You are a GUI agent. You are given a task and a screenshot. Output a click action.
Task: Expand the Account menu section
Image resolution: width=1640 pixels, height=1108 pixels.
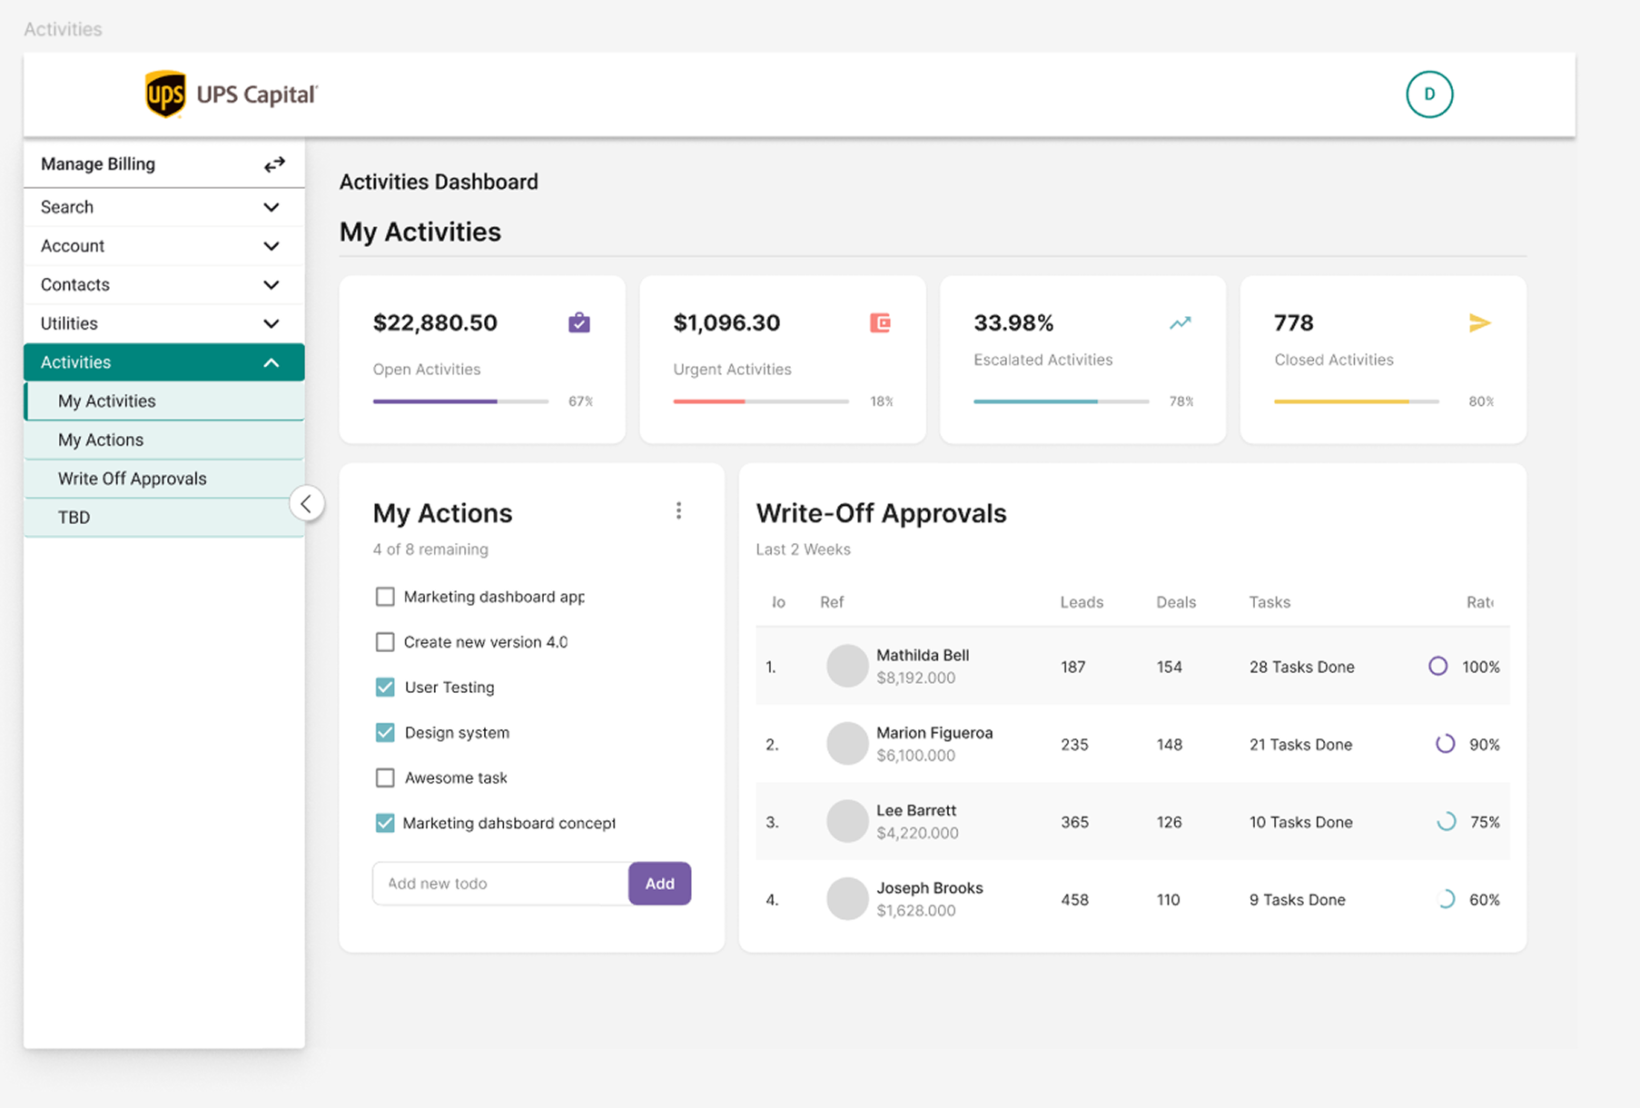[x=163, y=246]
